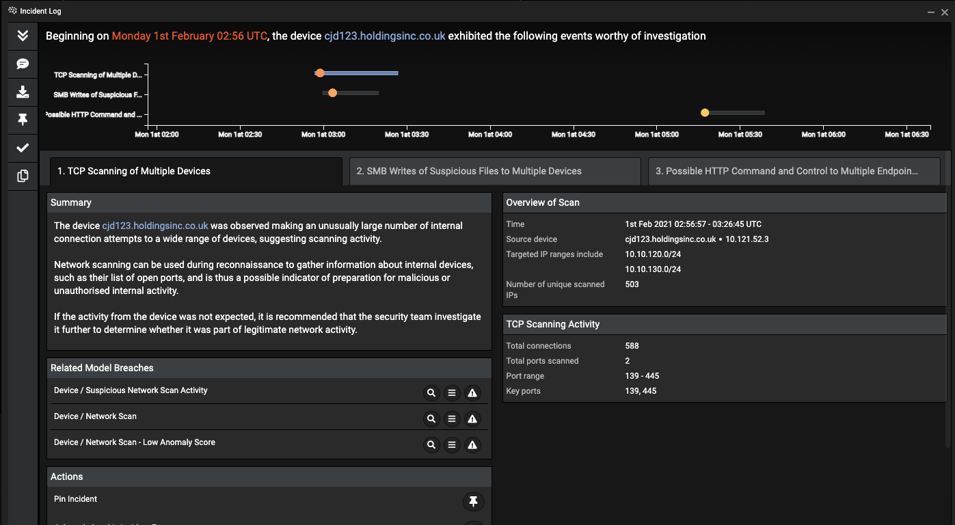Click magnifier for Network Scan - Low Anomaly Score
Screen dimensions: 955x525
click(x=431, y=445)
